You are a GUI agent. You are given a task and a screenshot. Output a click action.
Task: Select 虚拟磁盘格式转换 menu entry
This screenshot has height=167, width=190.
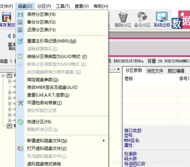coord(62,164)
